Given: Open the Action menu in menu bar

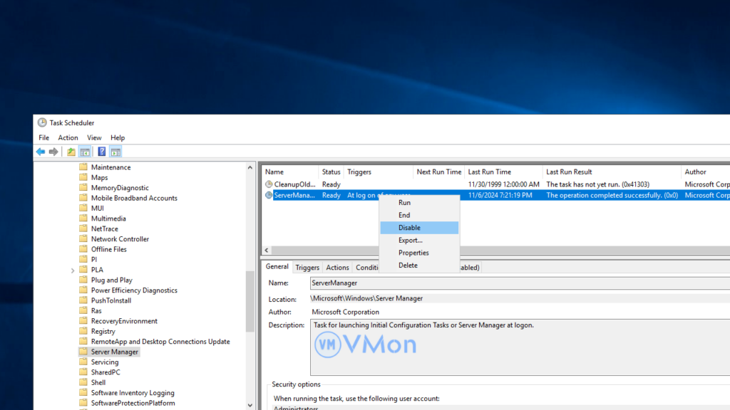Looking at the screenshot, I should click(x=68, y=137).
